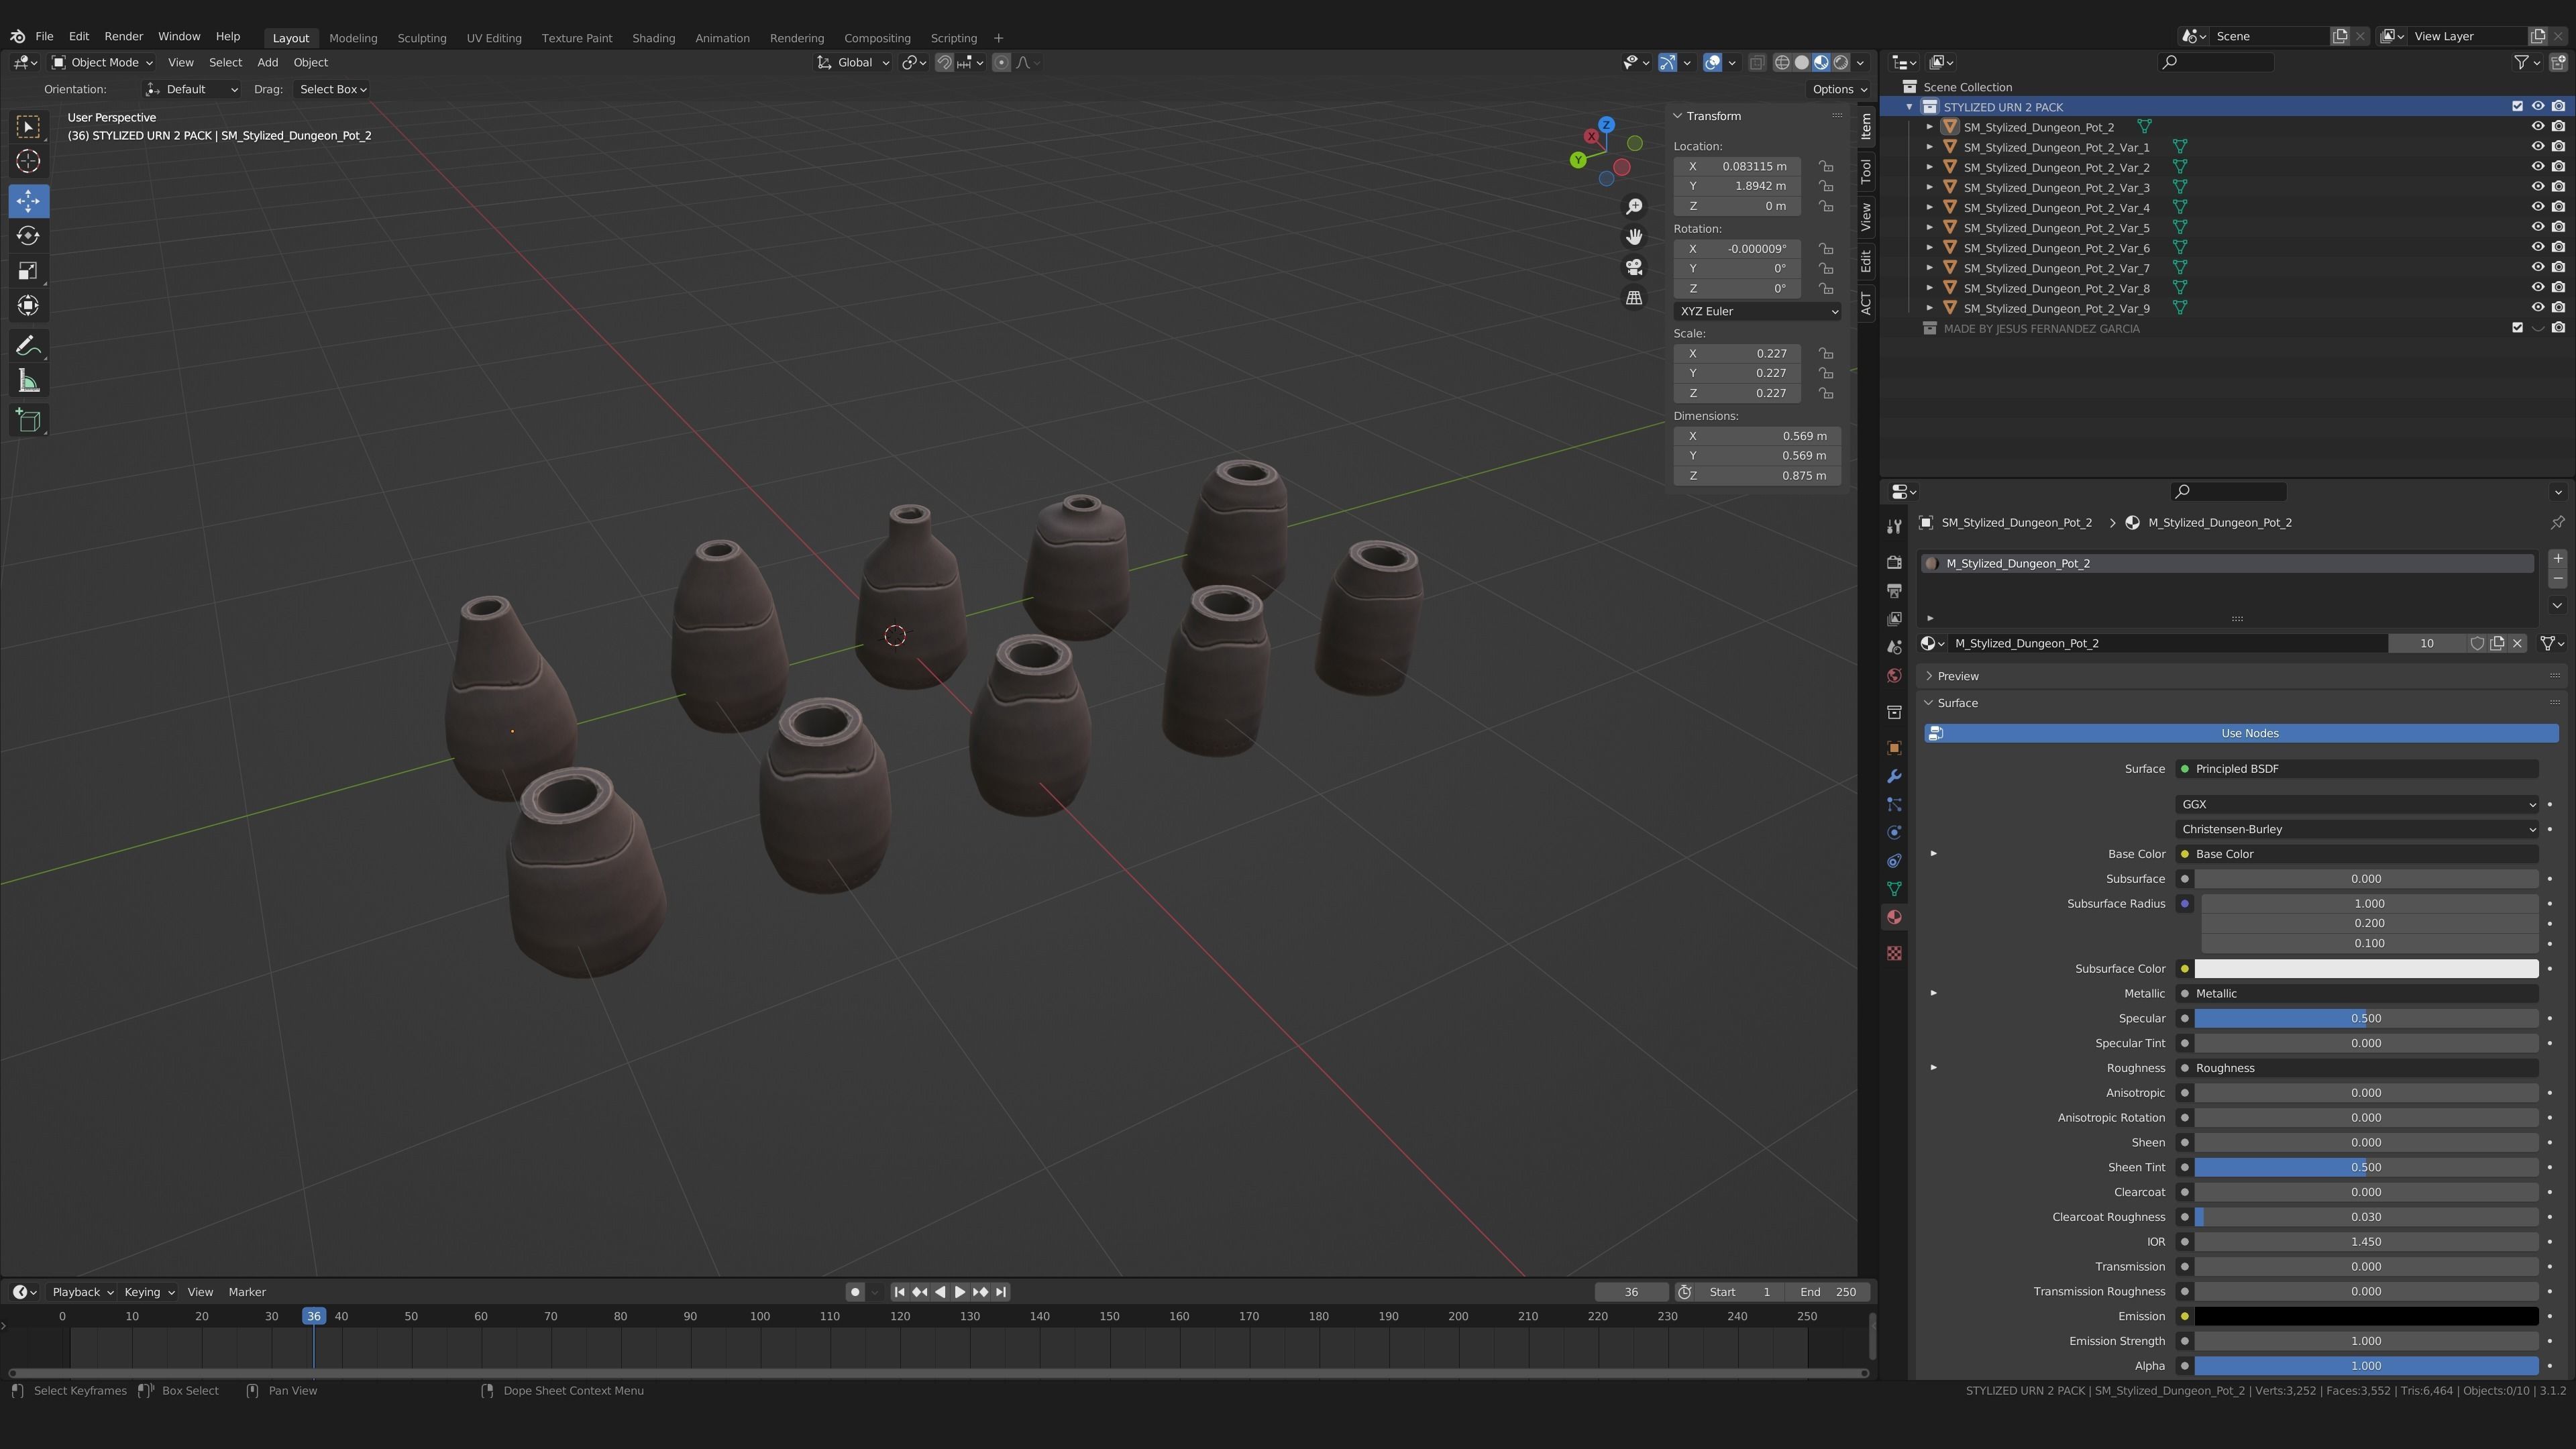Expand SM_Stylized_Dungeon_Pot_2_Var_3 in outliner
Viewport: 2576px width, 1449px height.
click(1930, 187)
